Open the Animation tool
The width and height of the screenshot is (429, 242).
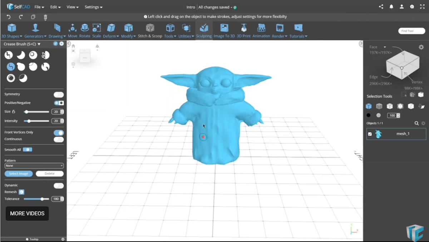tap(261, 31)
